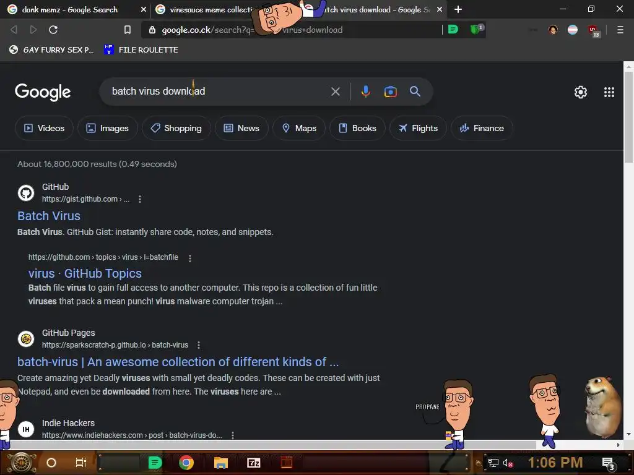Open the red app icon on taskbar
634x475 pixels.
pos(286,463)
